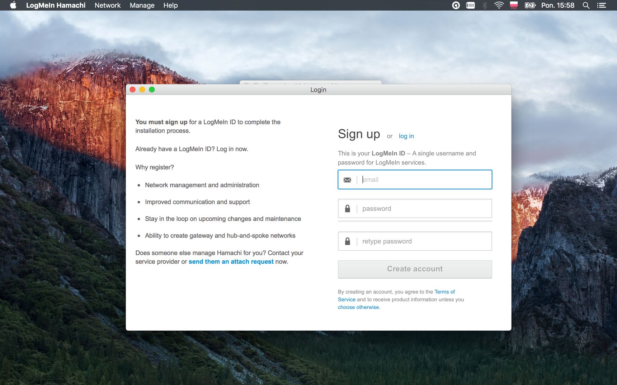Click the Sign up heading
Image resolution: width=617 pixels, height=385 pixels.
pos(359,134)
